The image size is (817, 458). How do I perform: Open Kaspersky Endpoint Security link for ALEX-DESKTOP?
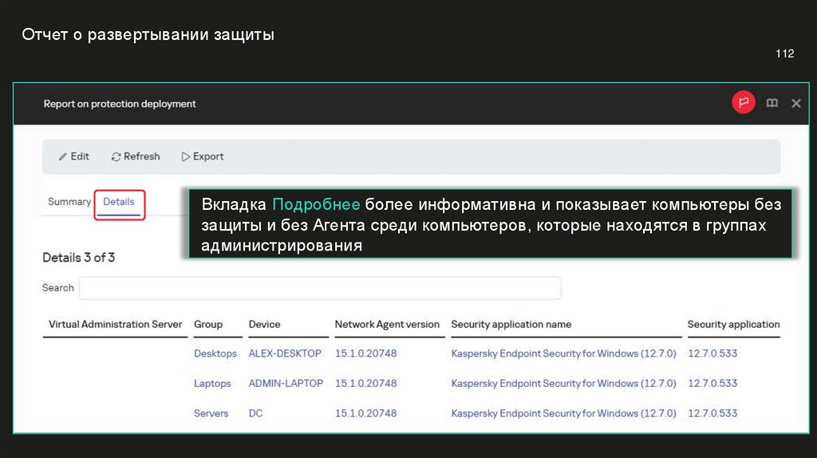[x=563, y=353]
